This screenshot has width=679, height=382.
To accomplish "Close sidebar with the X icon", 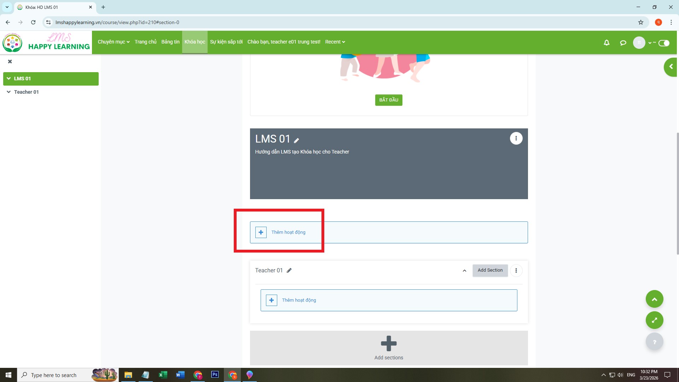I will 10,62.
